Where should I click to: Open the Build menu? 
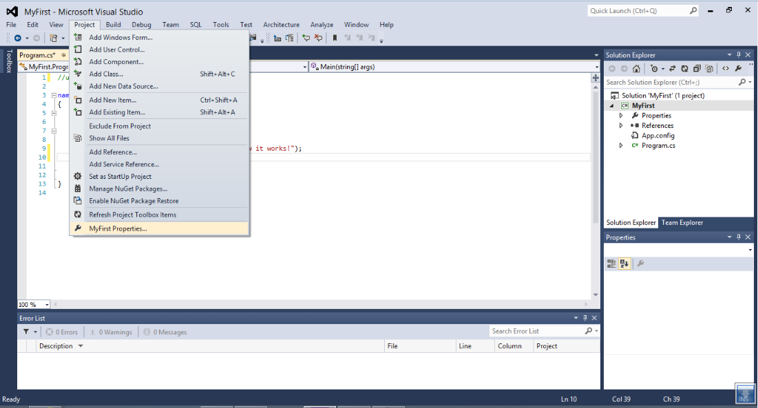point(113,25)
